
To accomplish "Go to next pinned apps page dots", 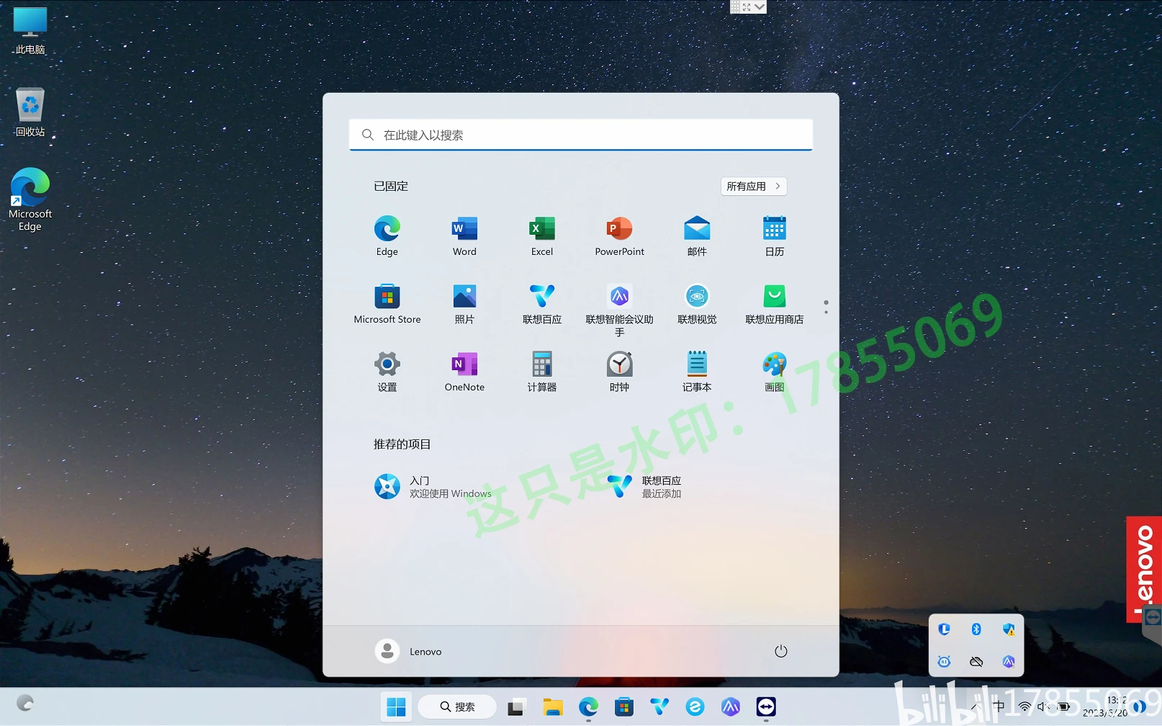I will (826, 307).
